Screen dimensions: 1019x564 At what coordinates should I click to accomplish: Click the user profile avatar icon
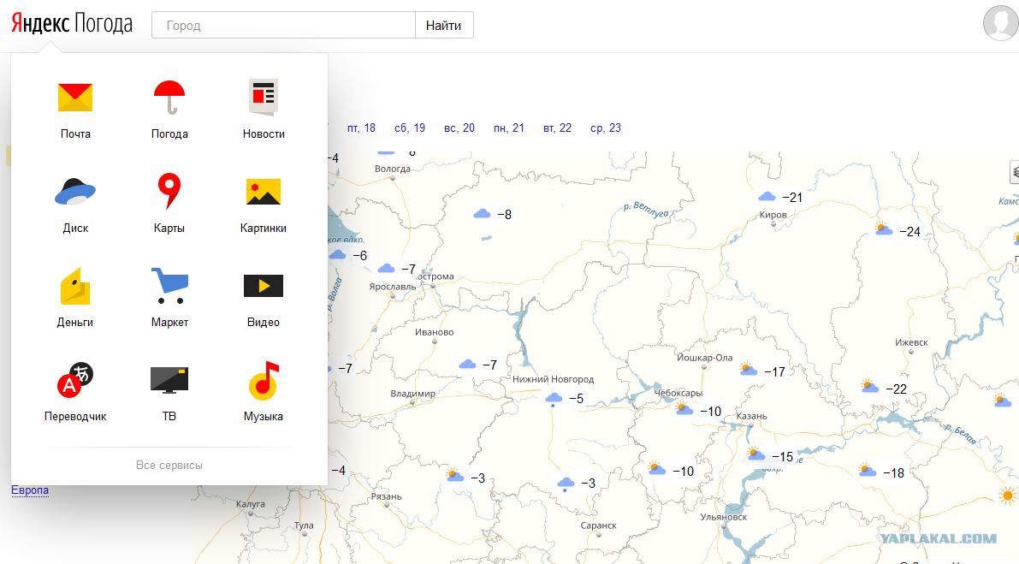click(1000, 23)
